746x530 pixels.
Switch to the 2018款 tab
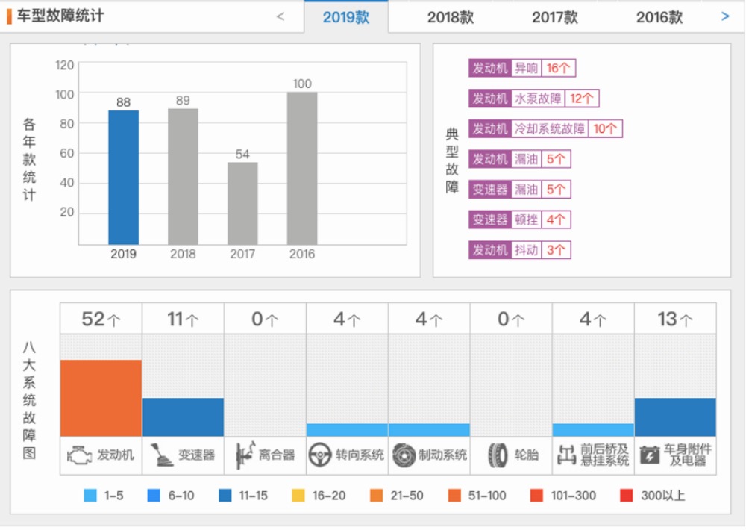(451, 16)
